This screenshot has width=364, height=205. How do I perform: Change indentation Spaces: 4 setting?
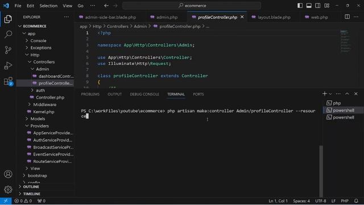301,201
